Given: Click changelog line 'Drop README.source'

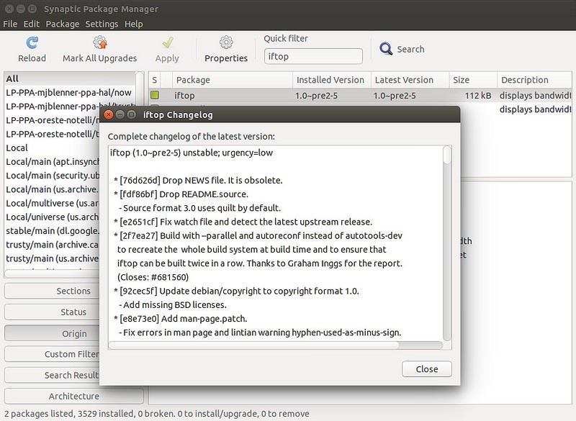Looking at the screenshot, I should [x=181, y=194].
